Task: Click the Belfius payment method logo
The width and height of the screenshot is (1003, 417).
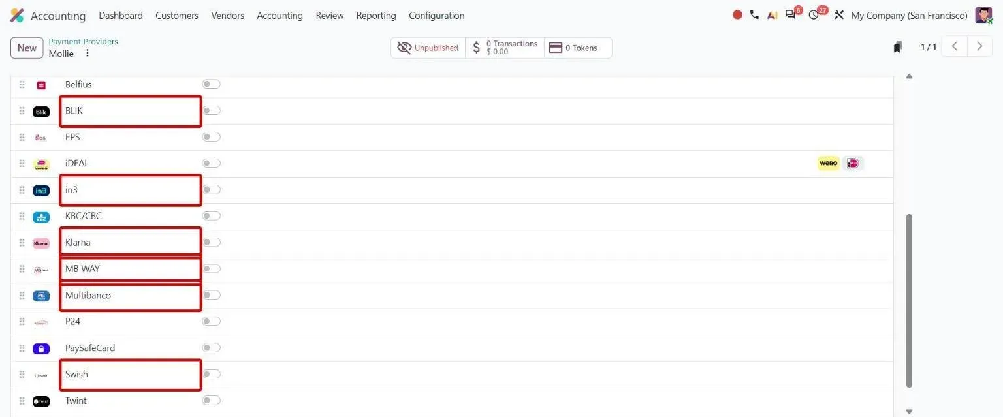Action: tap(41, 85)
